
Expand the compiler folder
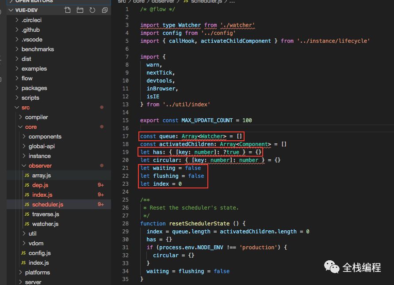click(20, 117)
